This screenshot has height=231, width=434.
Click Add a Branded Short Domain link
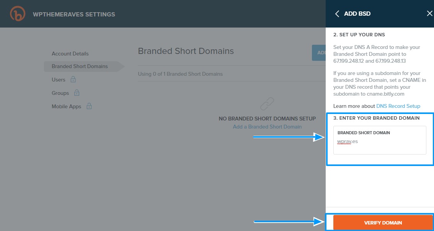click(x=267, y=127)
